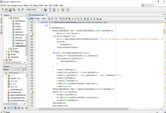Switch to History view
The height and width of the screenshot is (113, 166).
pos(44,19)
